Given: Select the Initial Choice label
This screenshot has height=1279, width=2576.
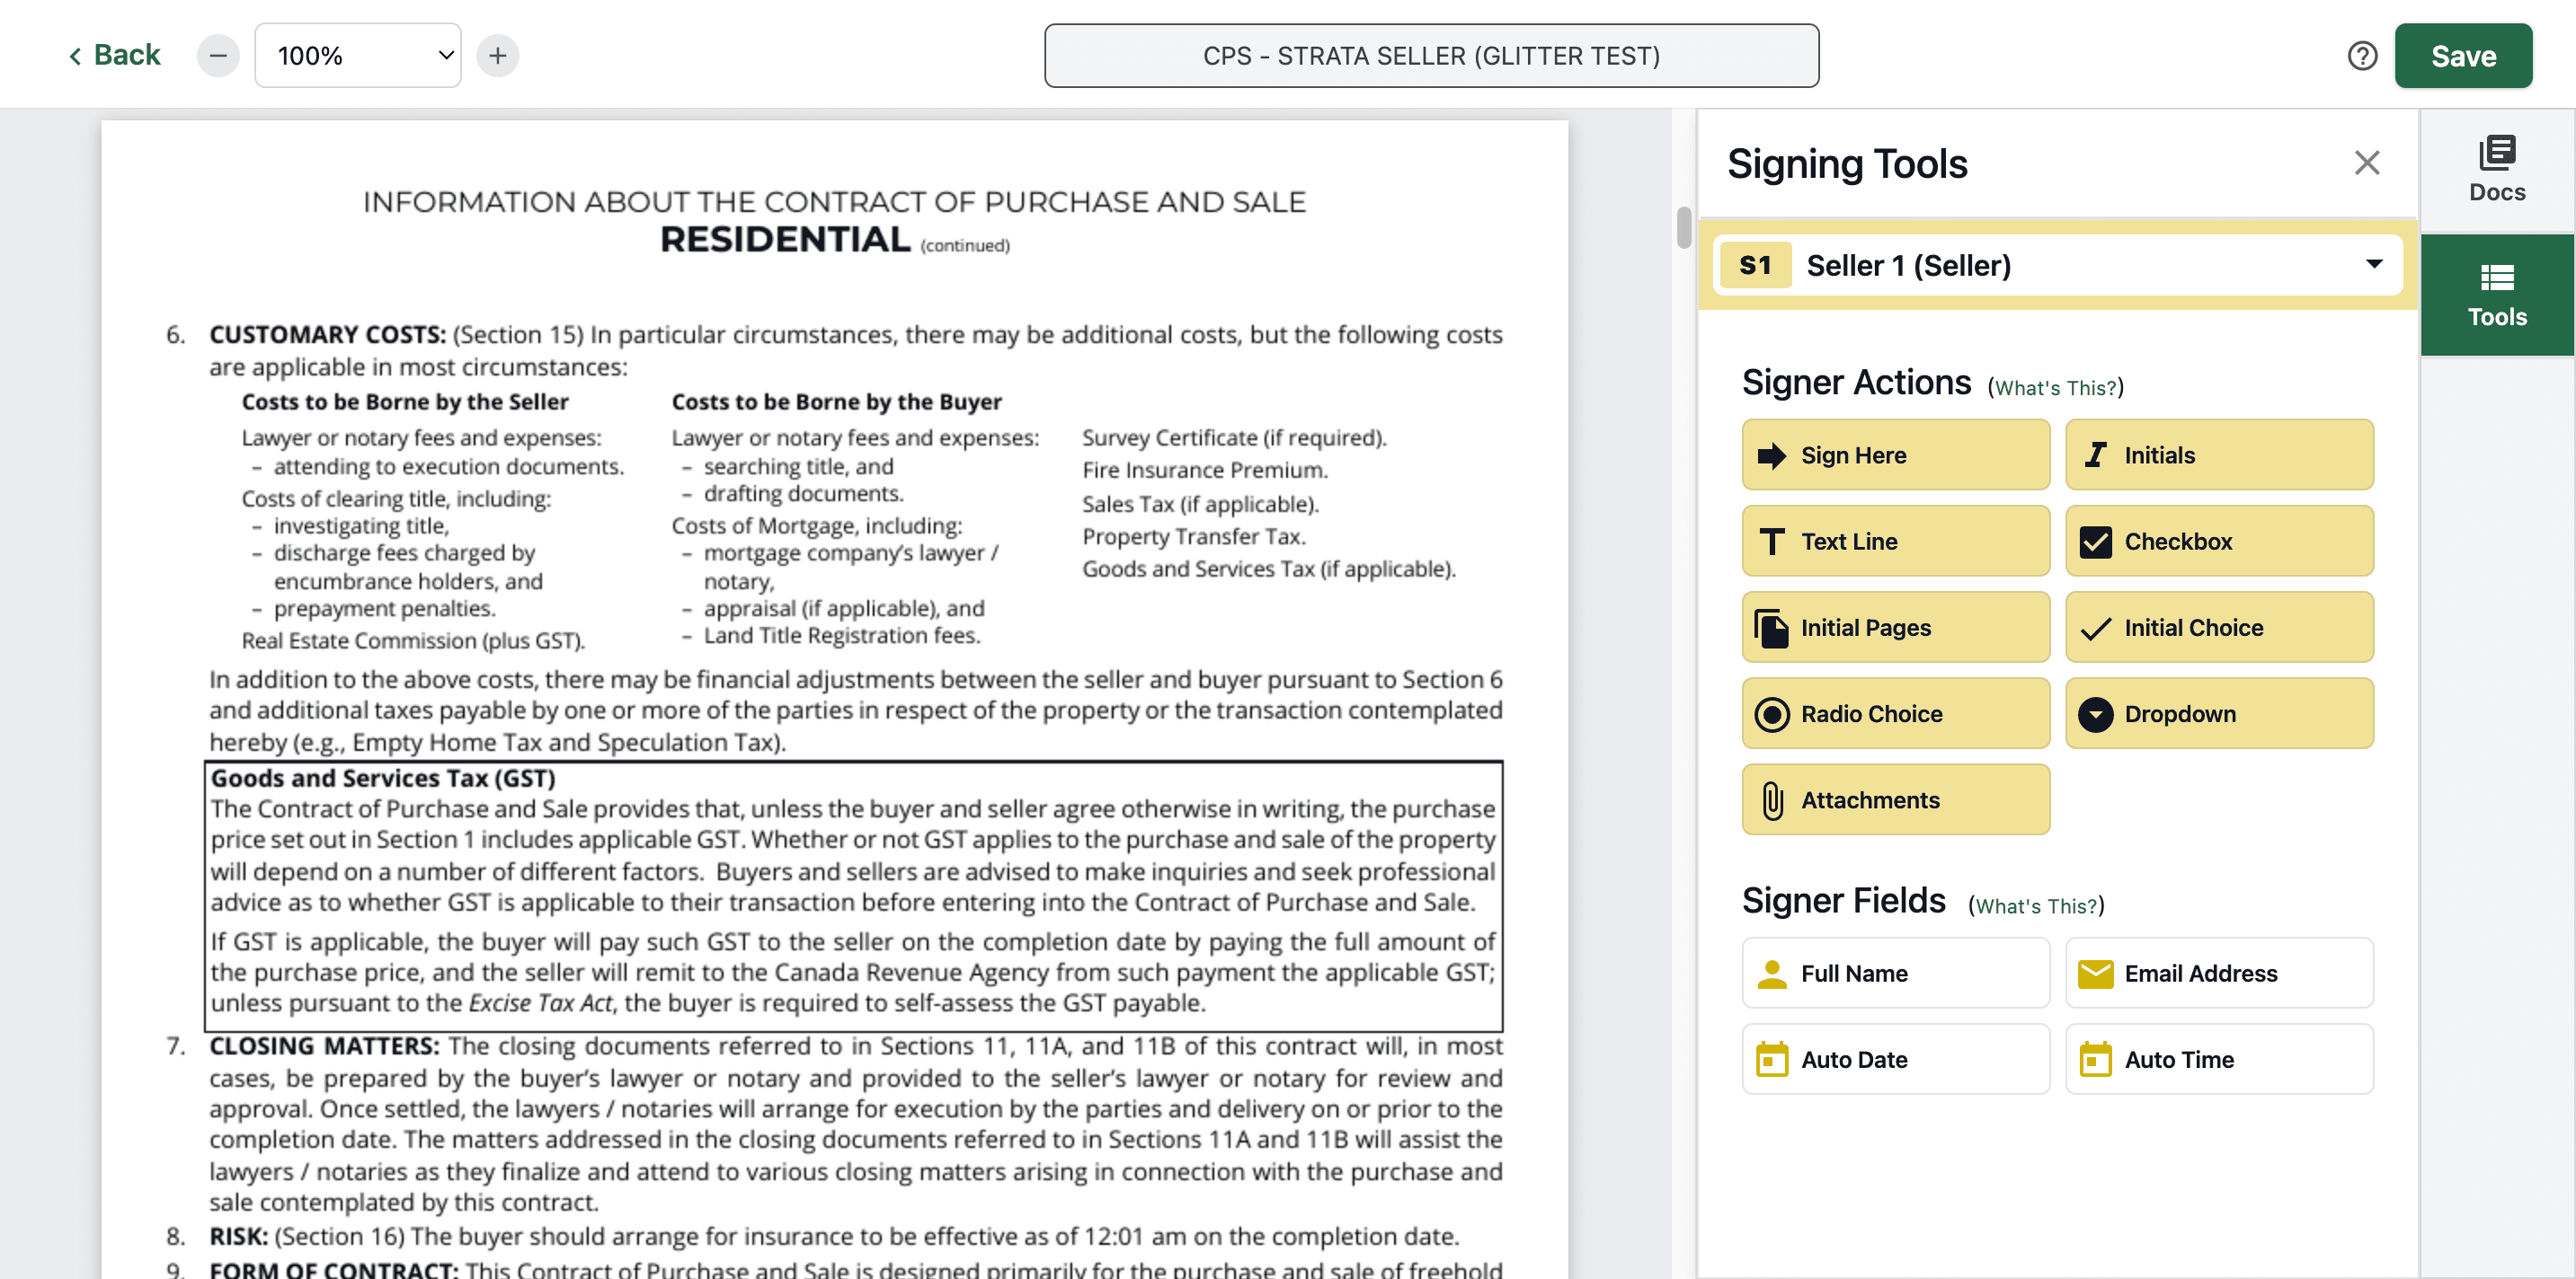Looking at the screenshot, I should point(2194,628).
